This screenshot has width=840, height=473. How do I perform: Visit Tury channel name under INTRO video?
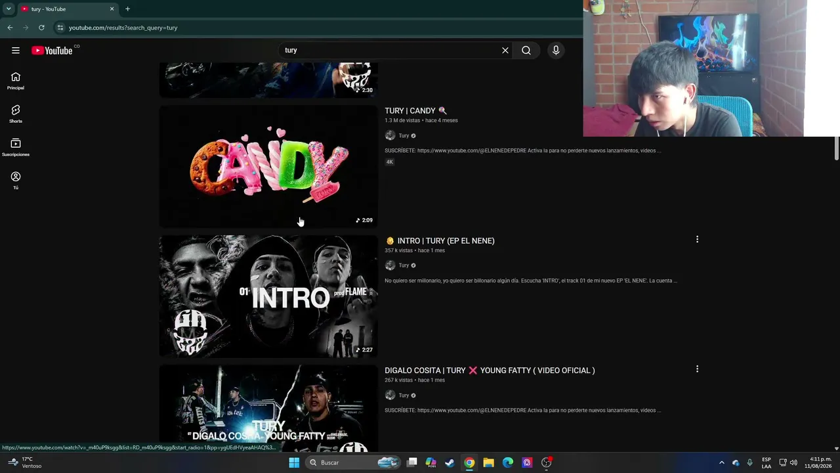pyautogui.click(x=404, y=265)
